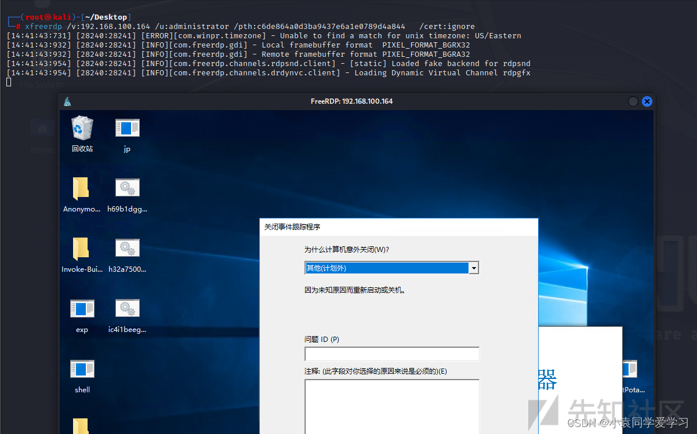Image resolution: width=697 pixels, height=434 pixels.
Task: Select the ic4i1beeg... file icon
Action: [x=127, y=309]
